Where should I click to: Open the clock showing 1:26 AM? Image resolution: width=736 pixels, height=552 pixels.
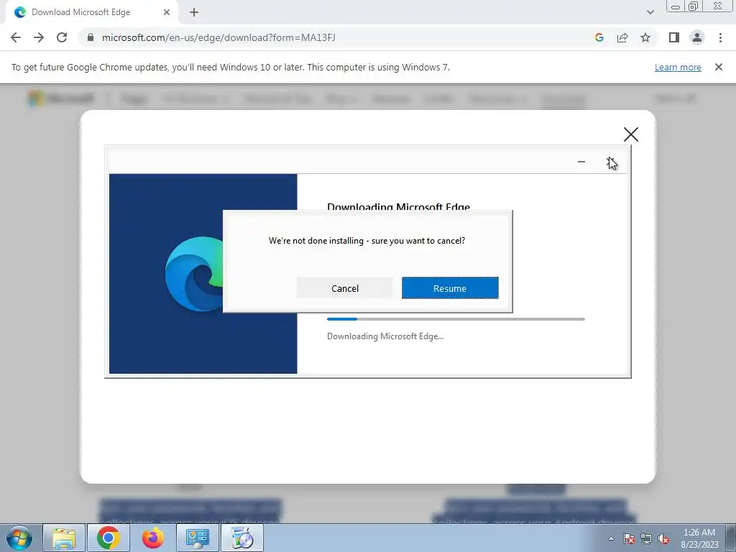point(699,538)
